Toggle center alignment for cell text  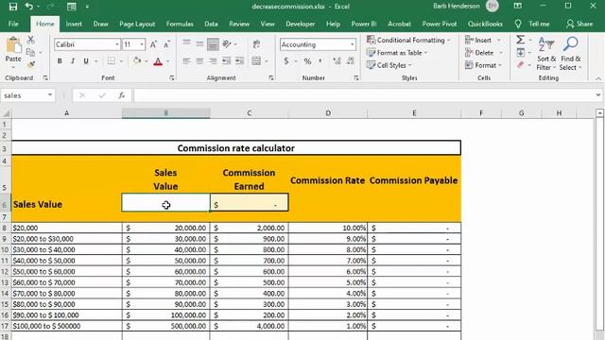pos(199,60)
